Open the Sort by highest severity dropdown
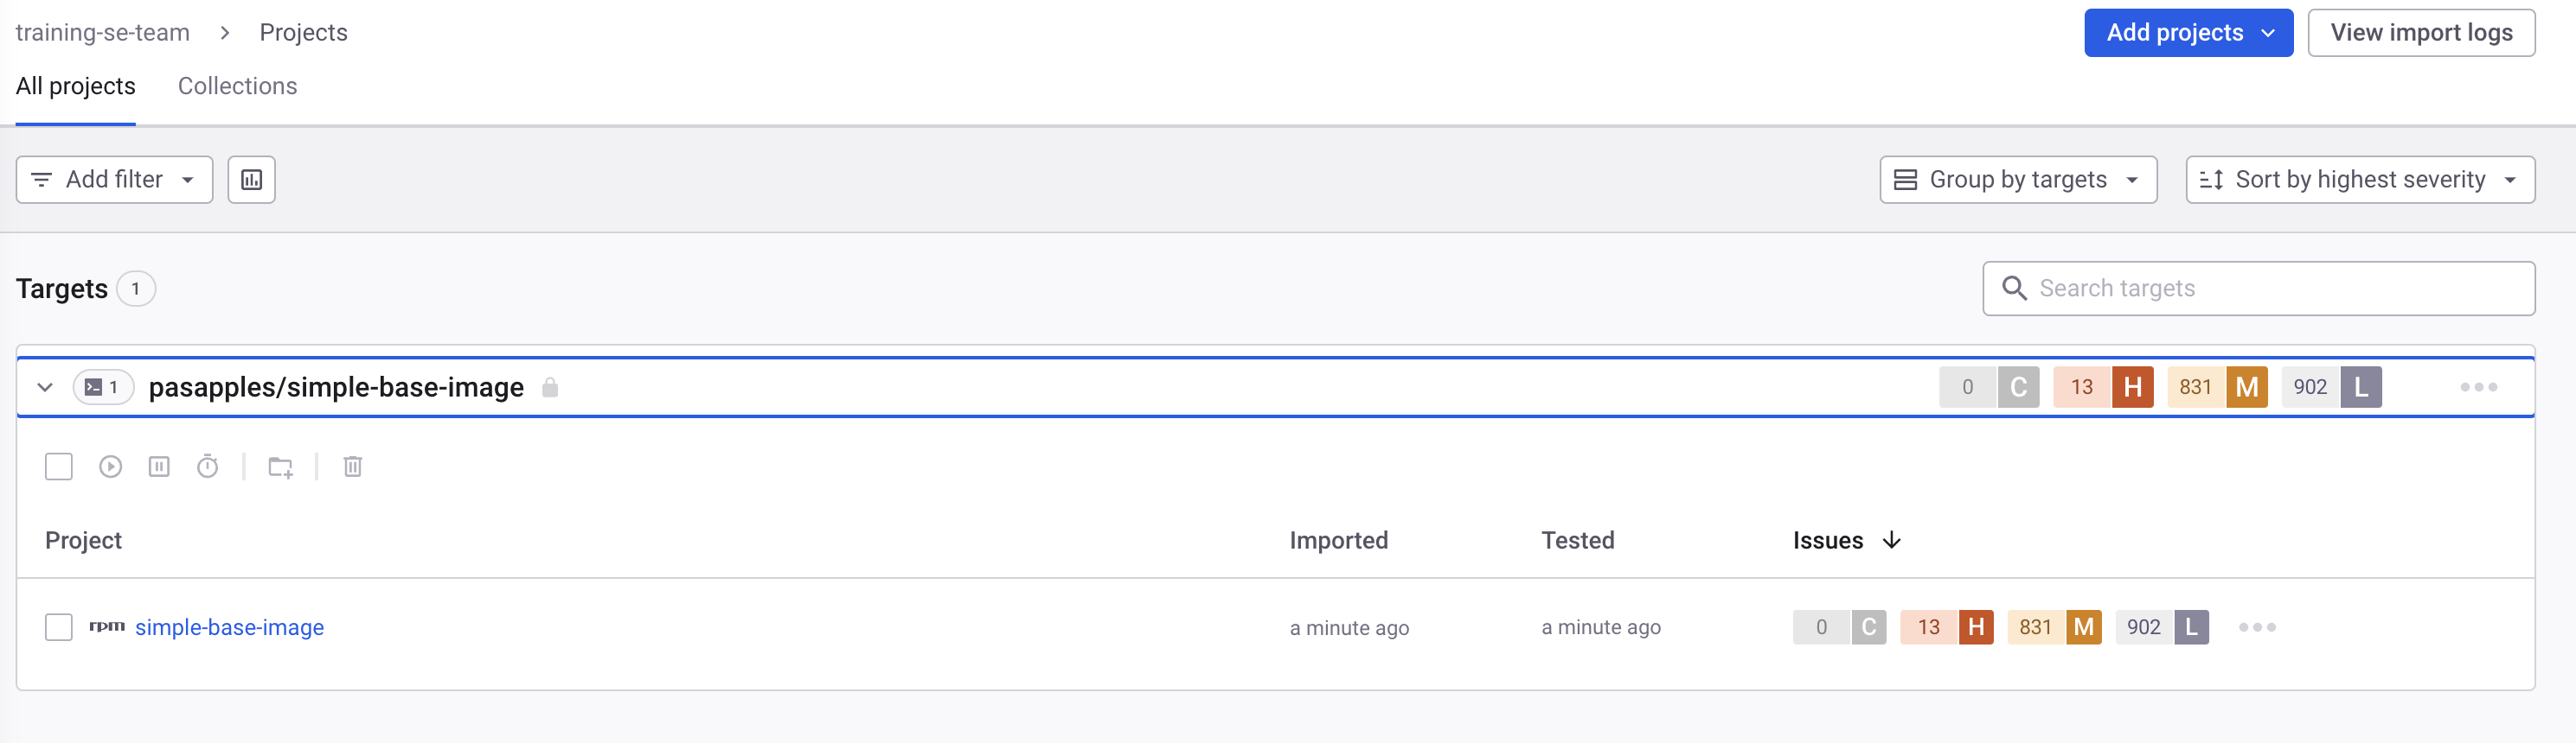 pyautogui.click(x=2359, y=180)
